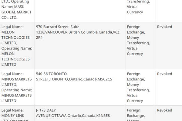Viewport: 182px width, 121px height.
Task: Click Legal Name MINOS MARKETS LIMITED text
Action: tap(16, 79)
